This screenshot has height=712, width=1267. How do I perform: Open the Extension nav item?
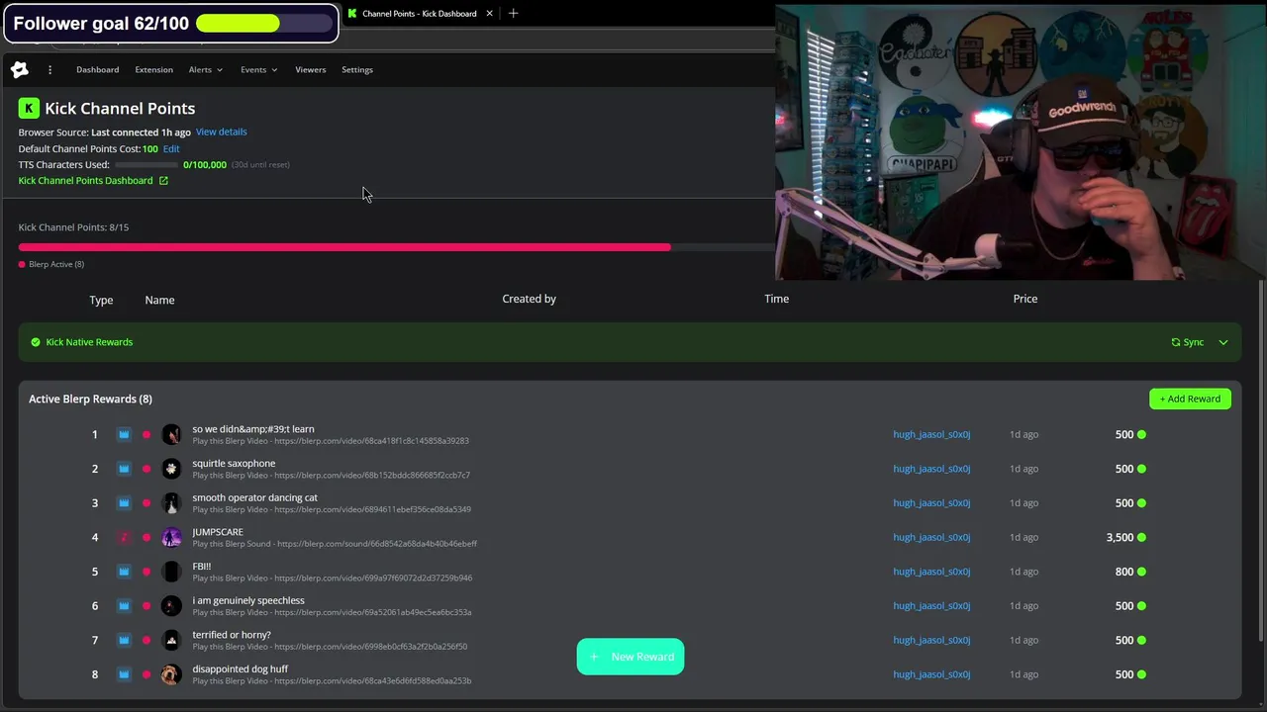pyautogui.click(x=153, y=69)
